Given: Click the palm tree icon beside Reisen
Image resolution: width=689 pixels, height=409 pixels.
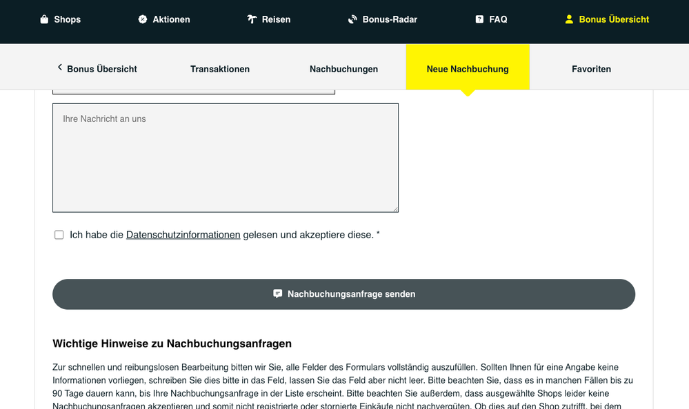Looking at the screenshot, I should pos(252,19).
